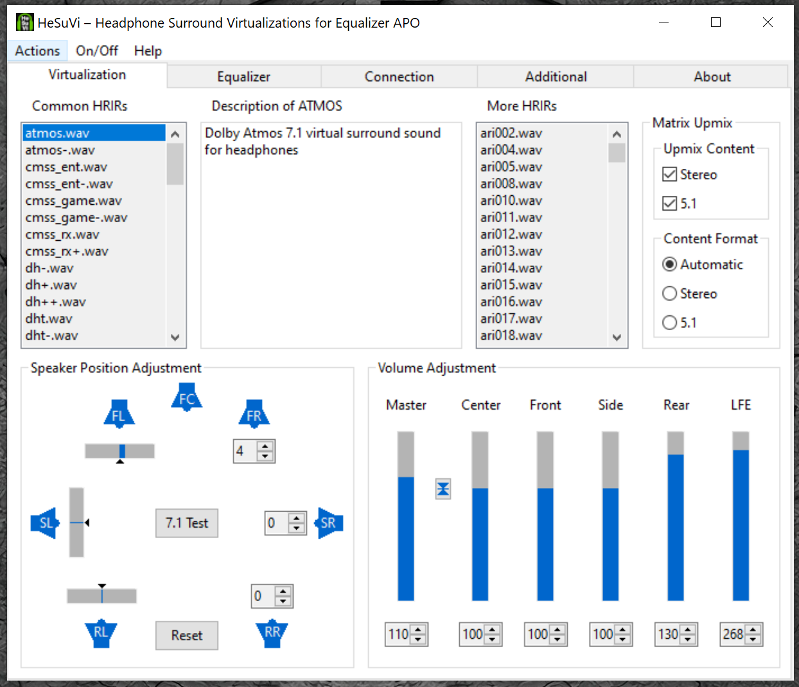799x687 pixels.
Task: Switch to the Additional tab
Action: (556, 76)
